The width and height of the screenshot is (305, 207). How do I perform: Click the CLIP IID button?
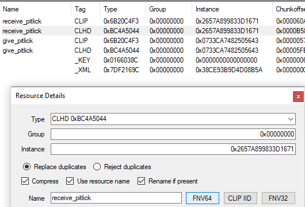(240, 198)
